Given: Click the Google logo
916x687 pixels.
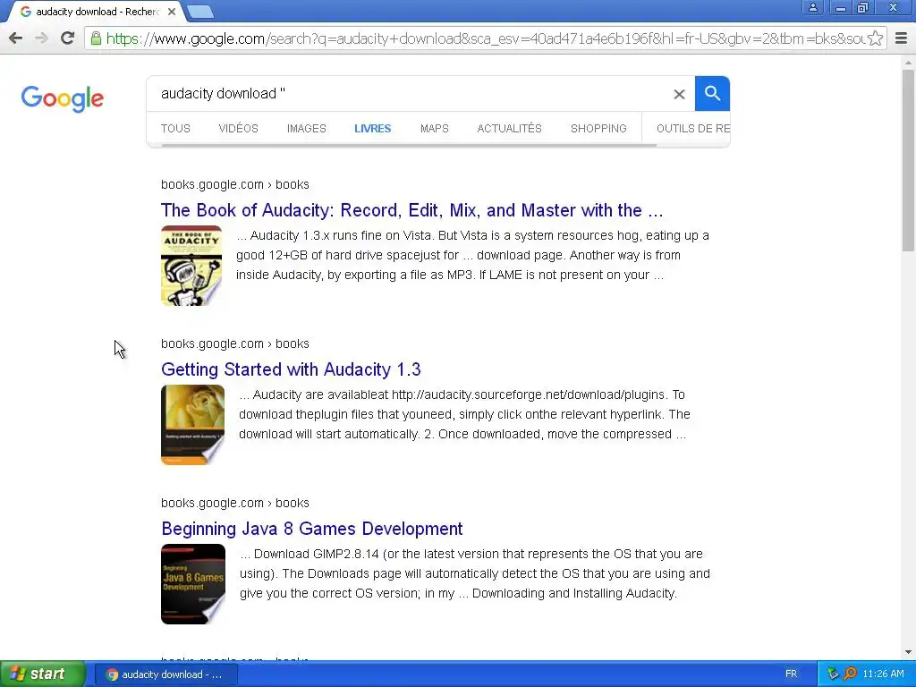Looking at the screenshot, I should coord(63,98).
